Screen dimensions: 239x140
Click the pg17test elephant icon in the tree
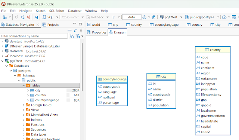(x=7, y=61)
